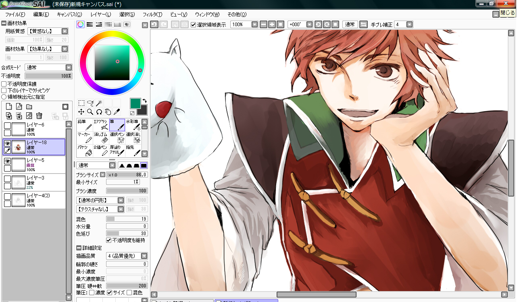Select the バケツ bucket fill tool
Viewport: 517px width, 302px height.
pos(84,151)
